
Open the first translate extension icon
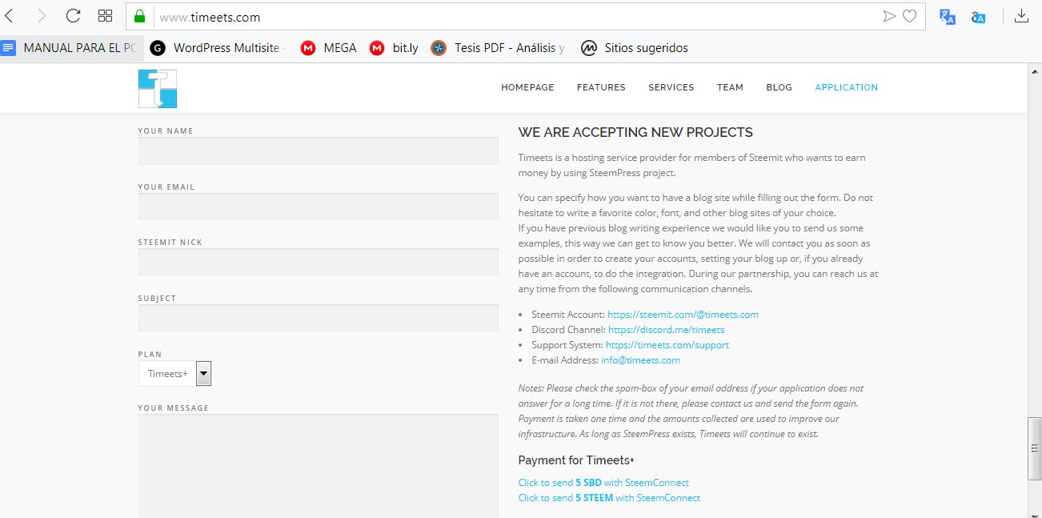948,17
